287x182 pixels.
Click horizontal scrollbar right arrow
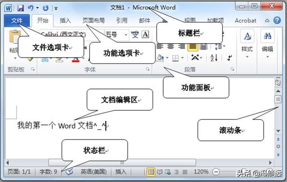[x=270, y=162]
